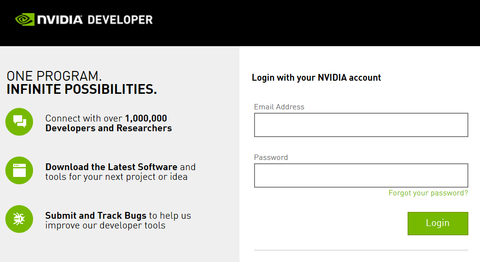
Task: Click the 'INFINITE POSSIBILITIES.' headline text
Action: tap(82, 89)
